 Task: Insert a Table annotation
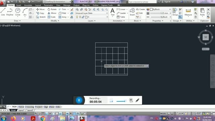pyautogui.click(x=121, y=17)
